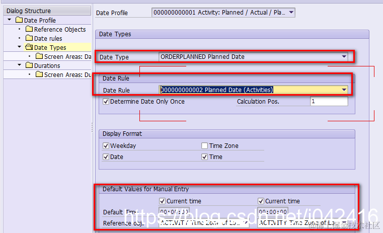
Task: Select the Date Profile folder icon
Action: tap(19, 20)
